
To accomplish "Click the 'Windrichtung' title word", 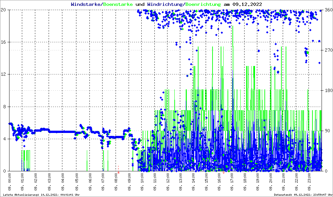I will pyautogui.click(x=165, y=4).
